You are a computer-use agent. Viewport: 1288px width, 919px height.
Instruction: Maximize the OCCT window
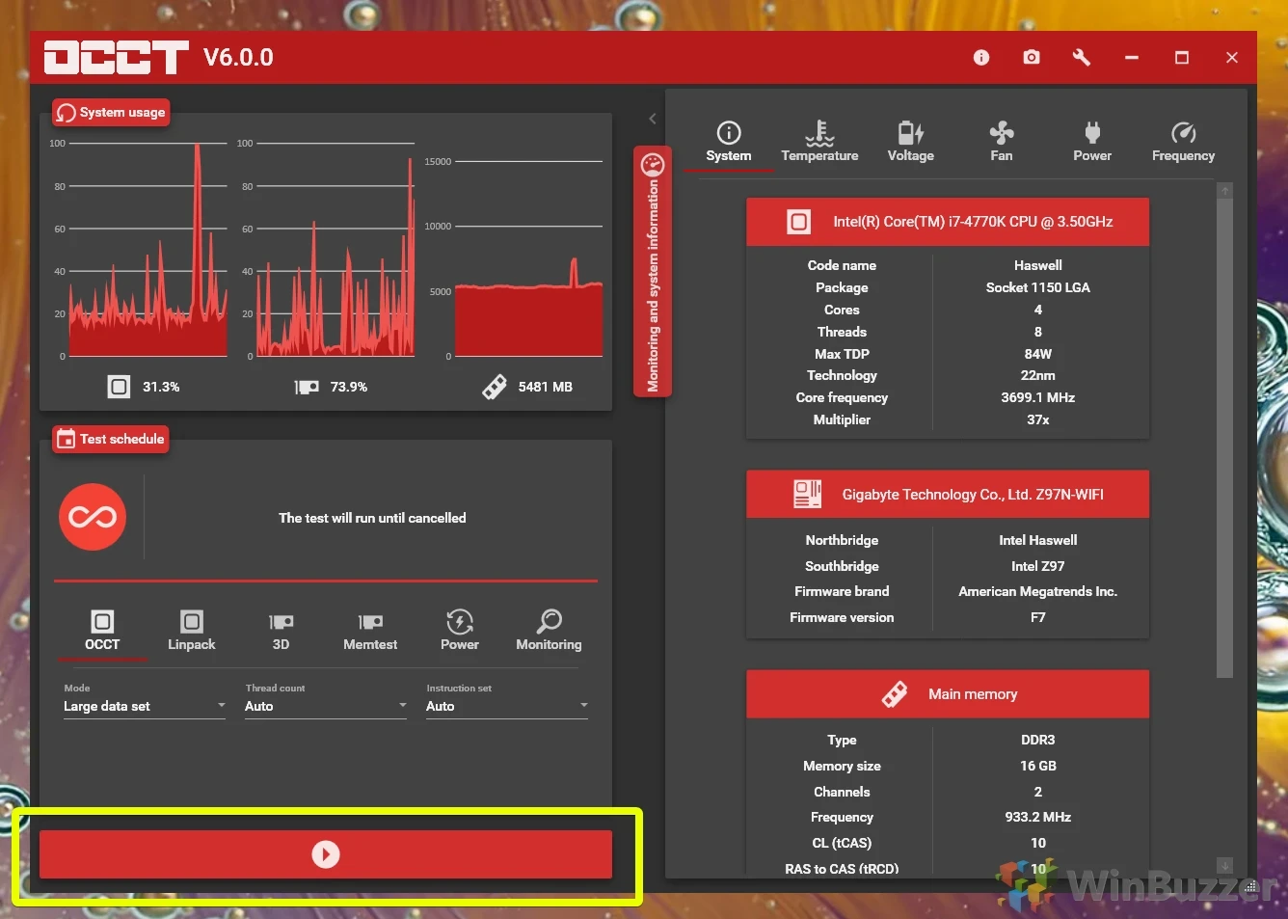[x=1182, y=58]
